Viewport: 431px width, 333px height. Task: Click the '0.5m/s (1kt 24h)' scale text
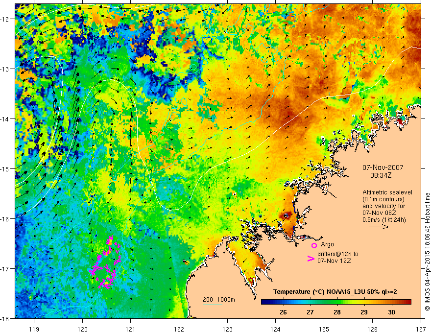(384, 220)
